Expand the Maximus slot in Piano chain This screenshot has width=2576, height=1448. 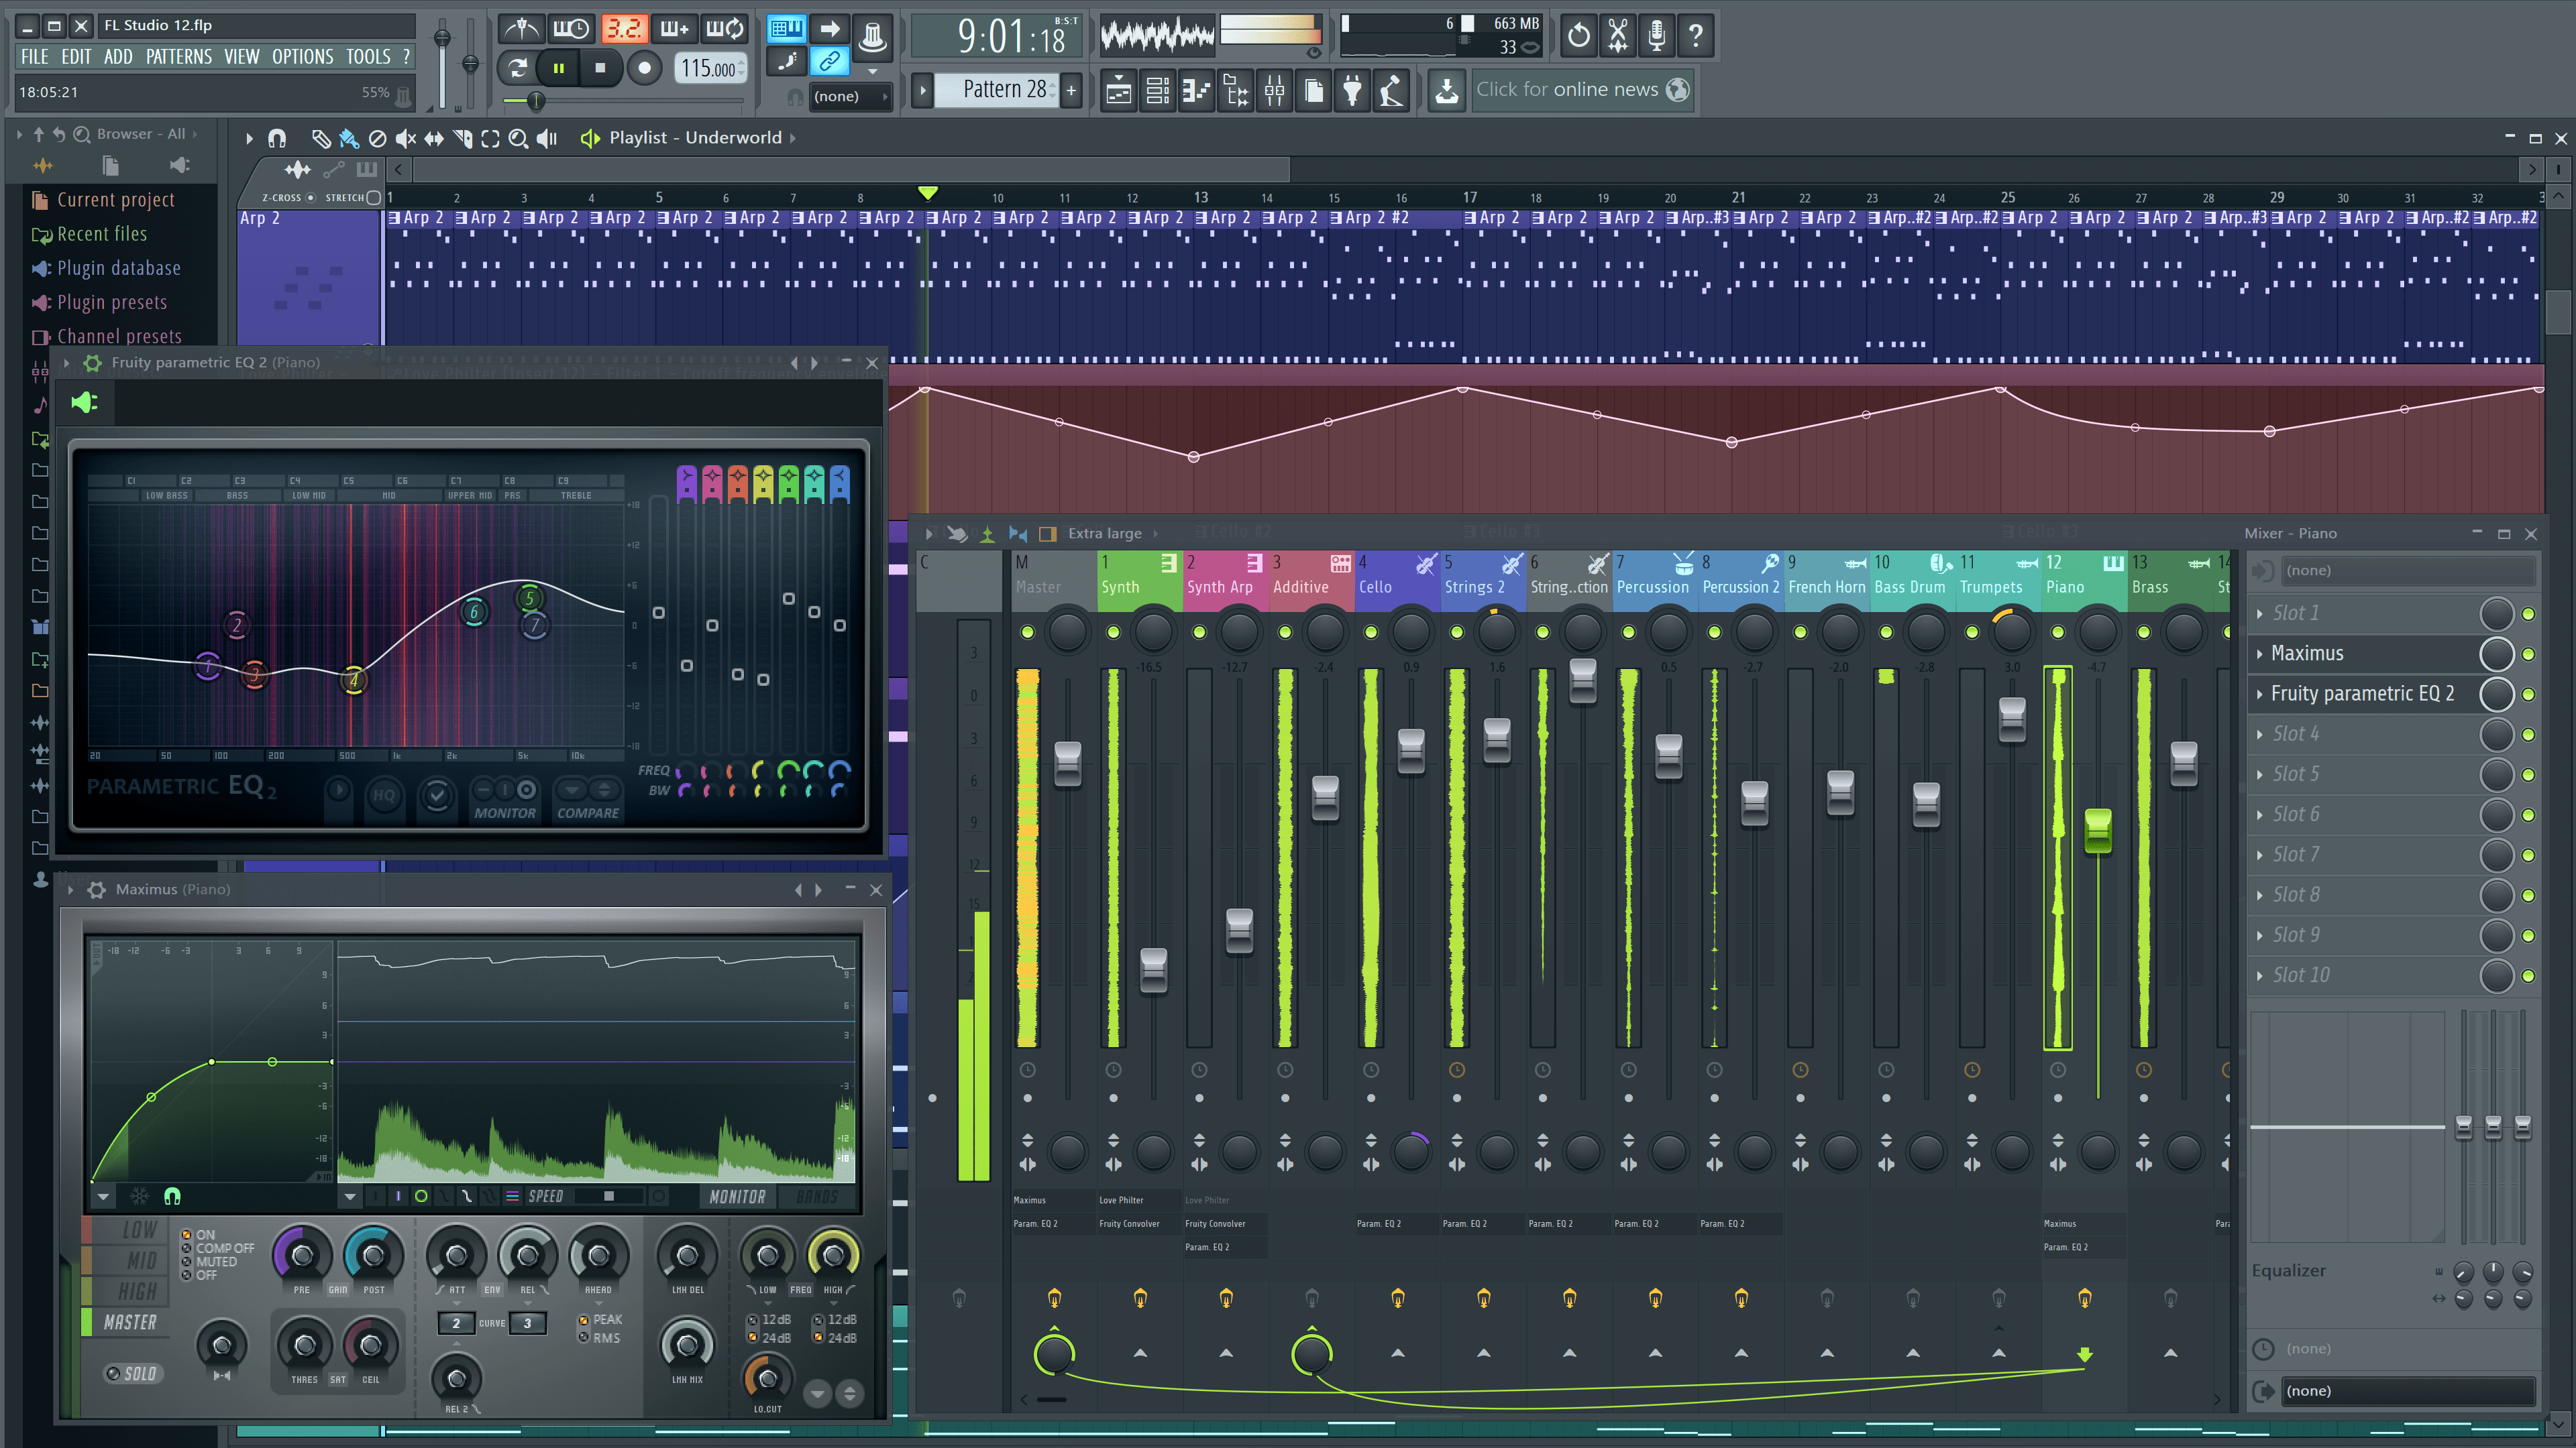point(2261,652)
